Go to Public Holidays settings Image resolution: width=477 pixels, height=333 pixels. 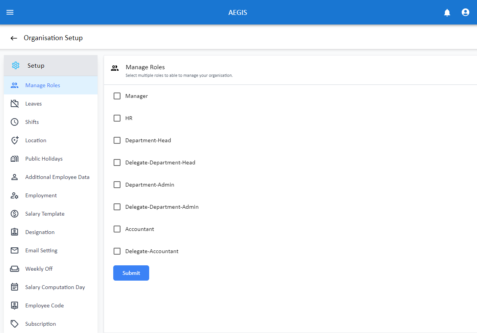[44, 159]
